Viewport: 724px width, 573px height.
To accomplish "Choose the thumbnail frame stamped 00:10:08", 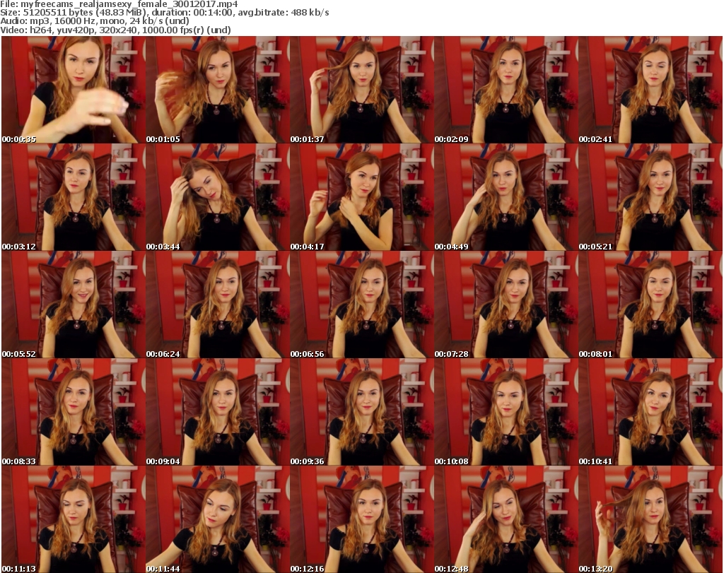I will 506,412.
